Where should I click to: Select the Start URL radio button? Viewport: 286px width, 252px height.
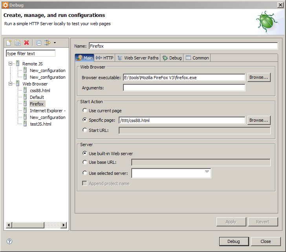click(x=85, y=130)
